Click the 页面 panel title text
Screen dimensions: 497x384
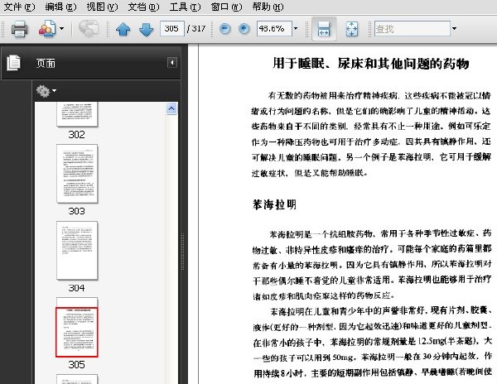(46, 64)
